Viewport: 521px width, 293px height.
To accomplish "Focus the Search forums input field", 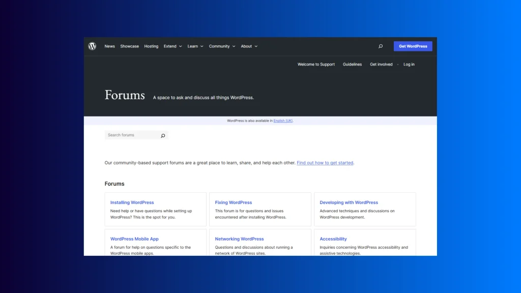I will coord(131,135).
